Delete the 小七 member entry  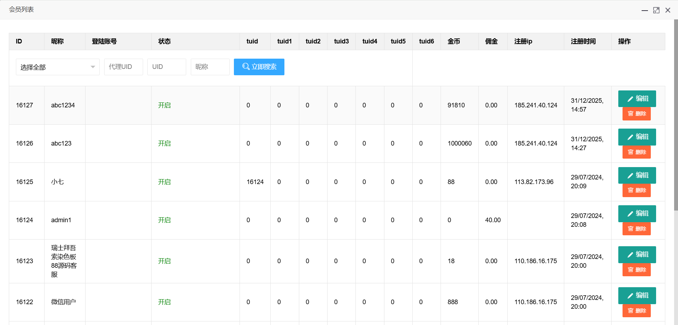pyautogui.click(x=636, y=190)
